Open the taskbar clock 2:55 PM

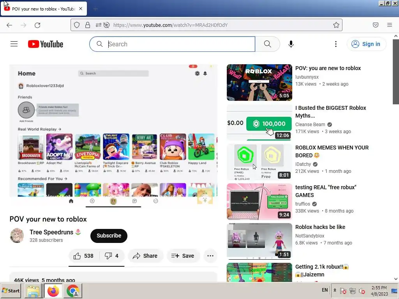tap(379, 290)
